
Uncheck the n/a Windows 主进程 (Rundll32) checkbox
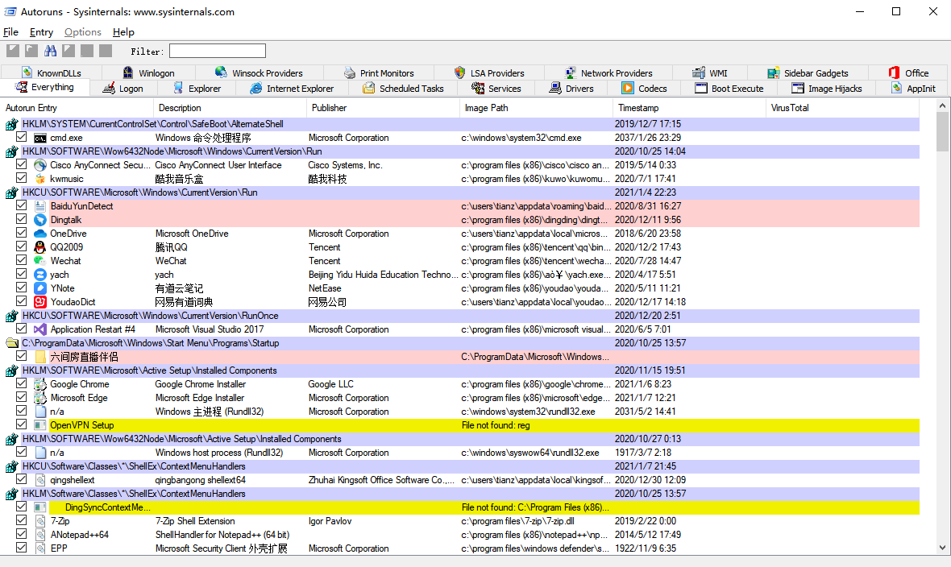click(x=21, y=411)
